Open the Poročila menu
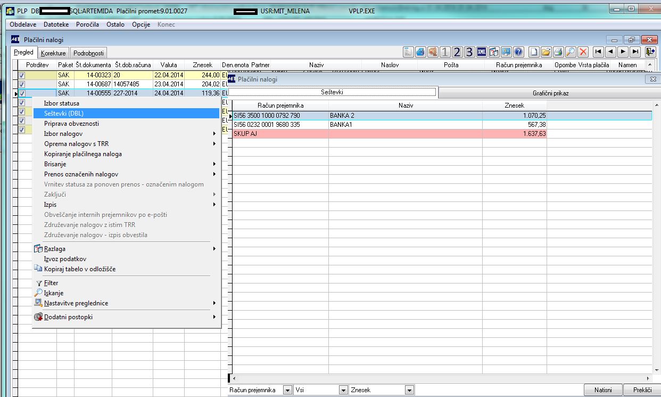 coord(87,25)
